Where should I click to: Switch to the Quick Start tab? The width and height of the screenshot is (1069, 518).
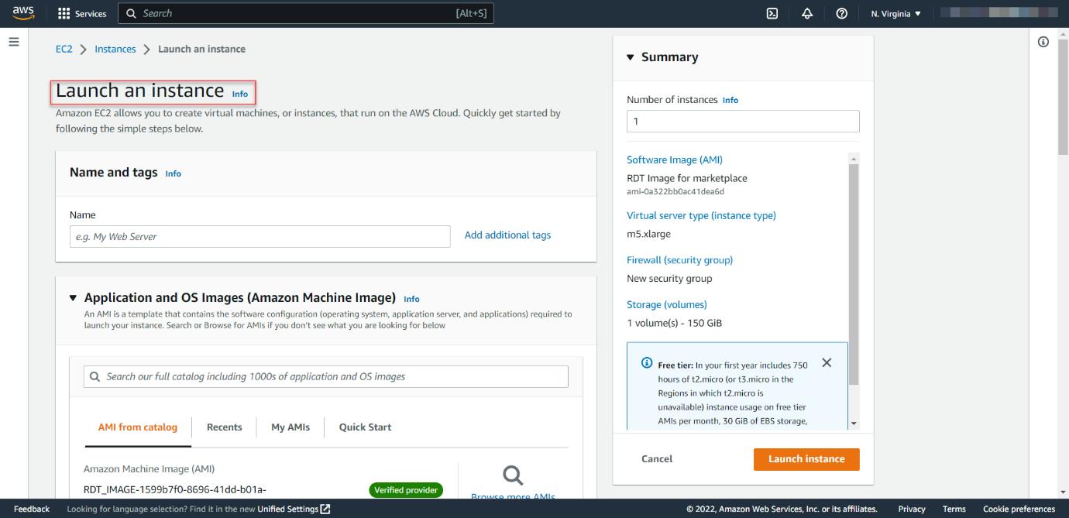[x=365, y=427]
